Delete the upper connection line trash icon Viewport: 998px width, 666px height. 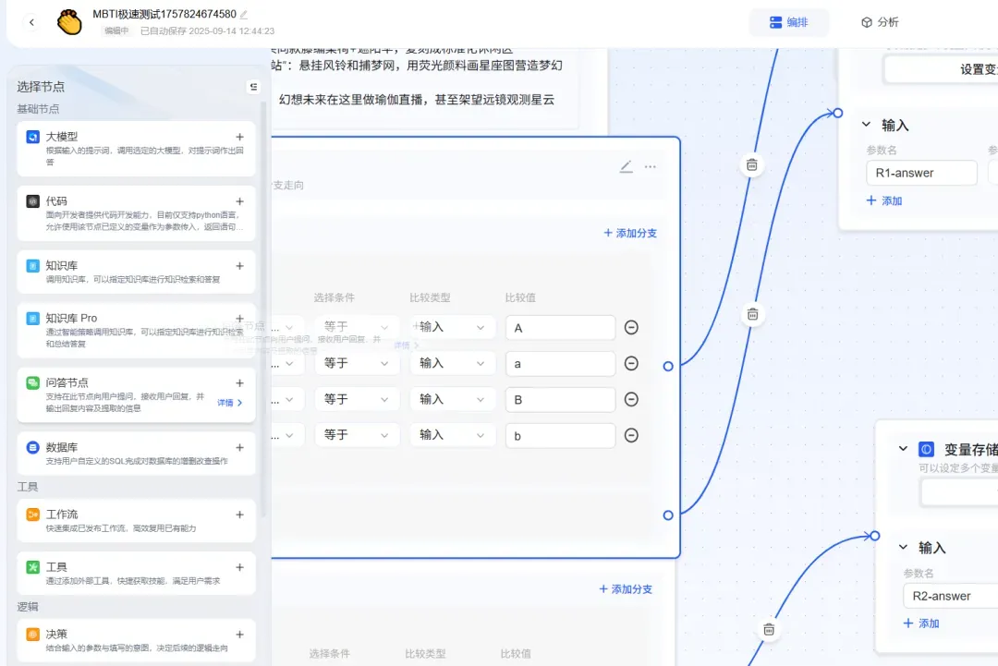tap(751, 165)
